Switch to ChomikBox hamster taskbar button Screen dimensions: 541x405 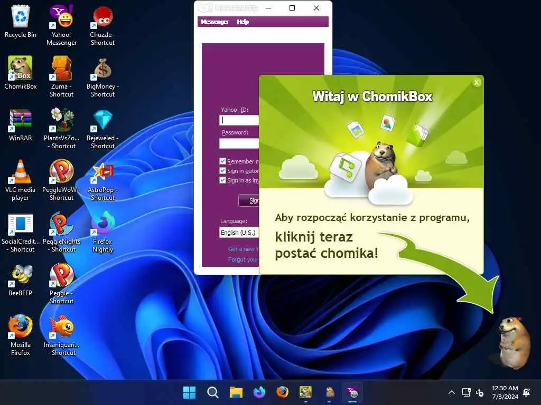330,392
